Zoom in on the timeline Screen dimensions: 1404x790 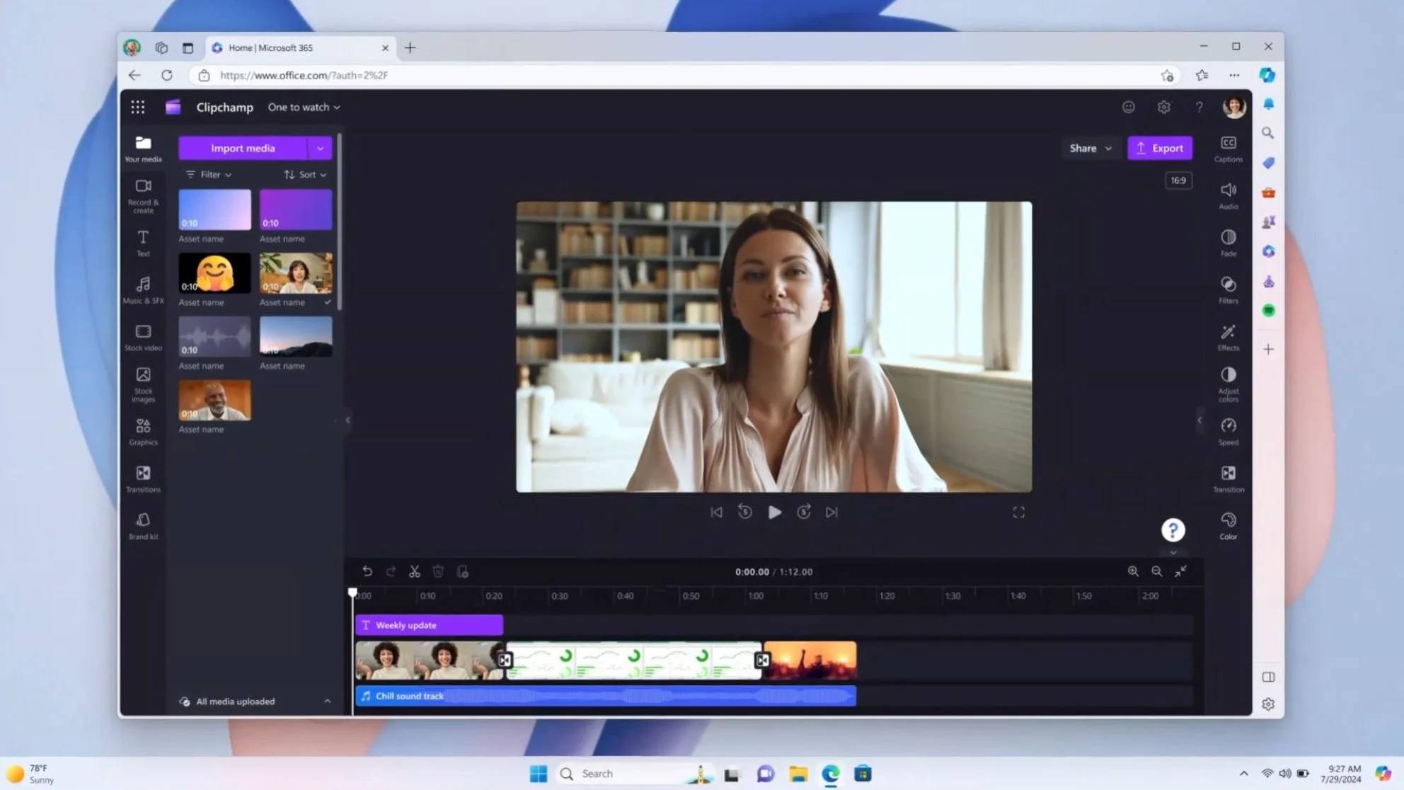tap(1133, 571)
